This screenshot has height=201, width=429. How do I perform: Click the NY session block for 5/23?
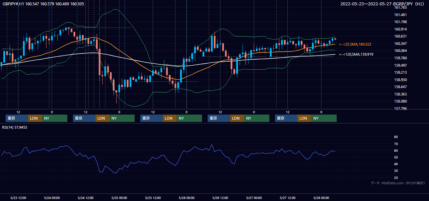[x=55, y=118]
